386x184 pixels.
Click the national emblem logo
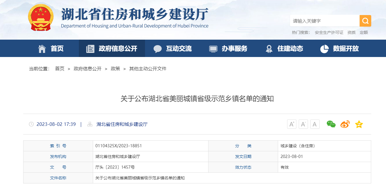pos(41,17)
